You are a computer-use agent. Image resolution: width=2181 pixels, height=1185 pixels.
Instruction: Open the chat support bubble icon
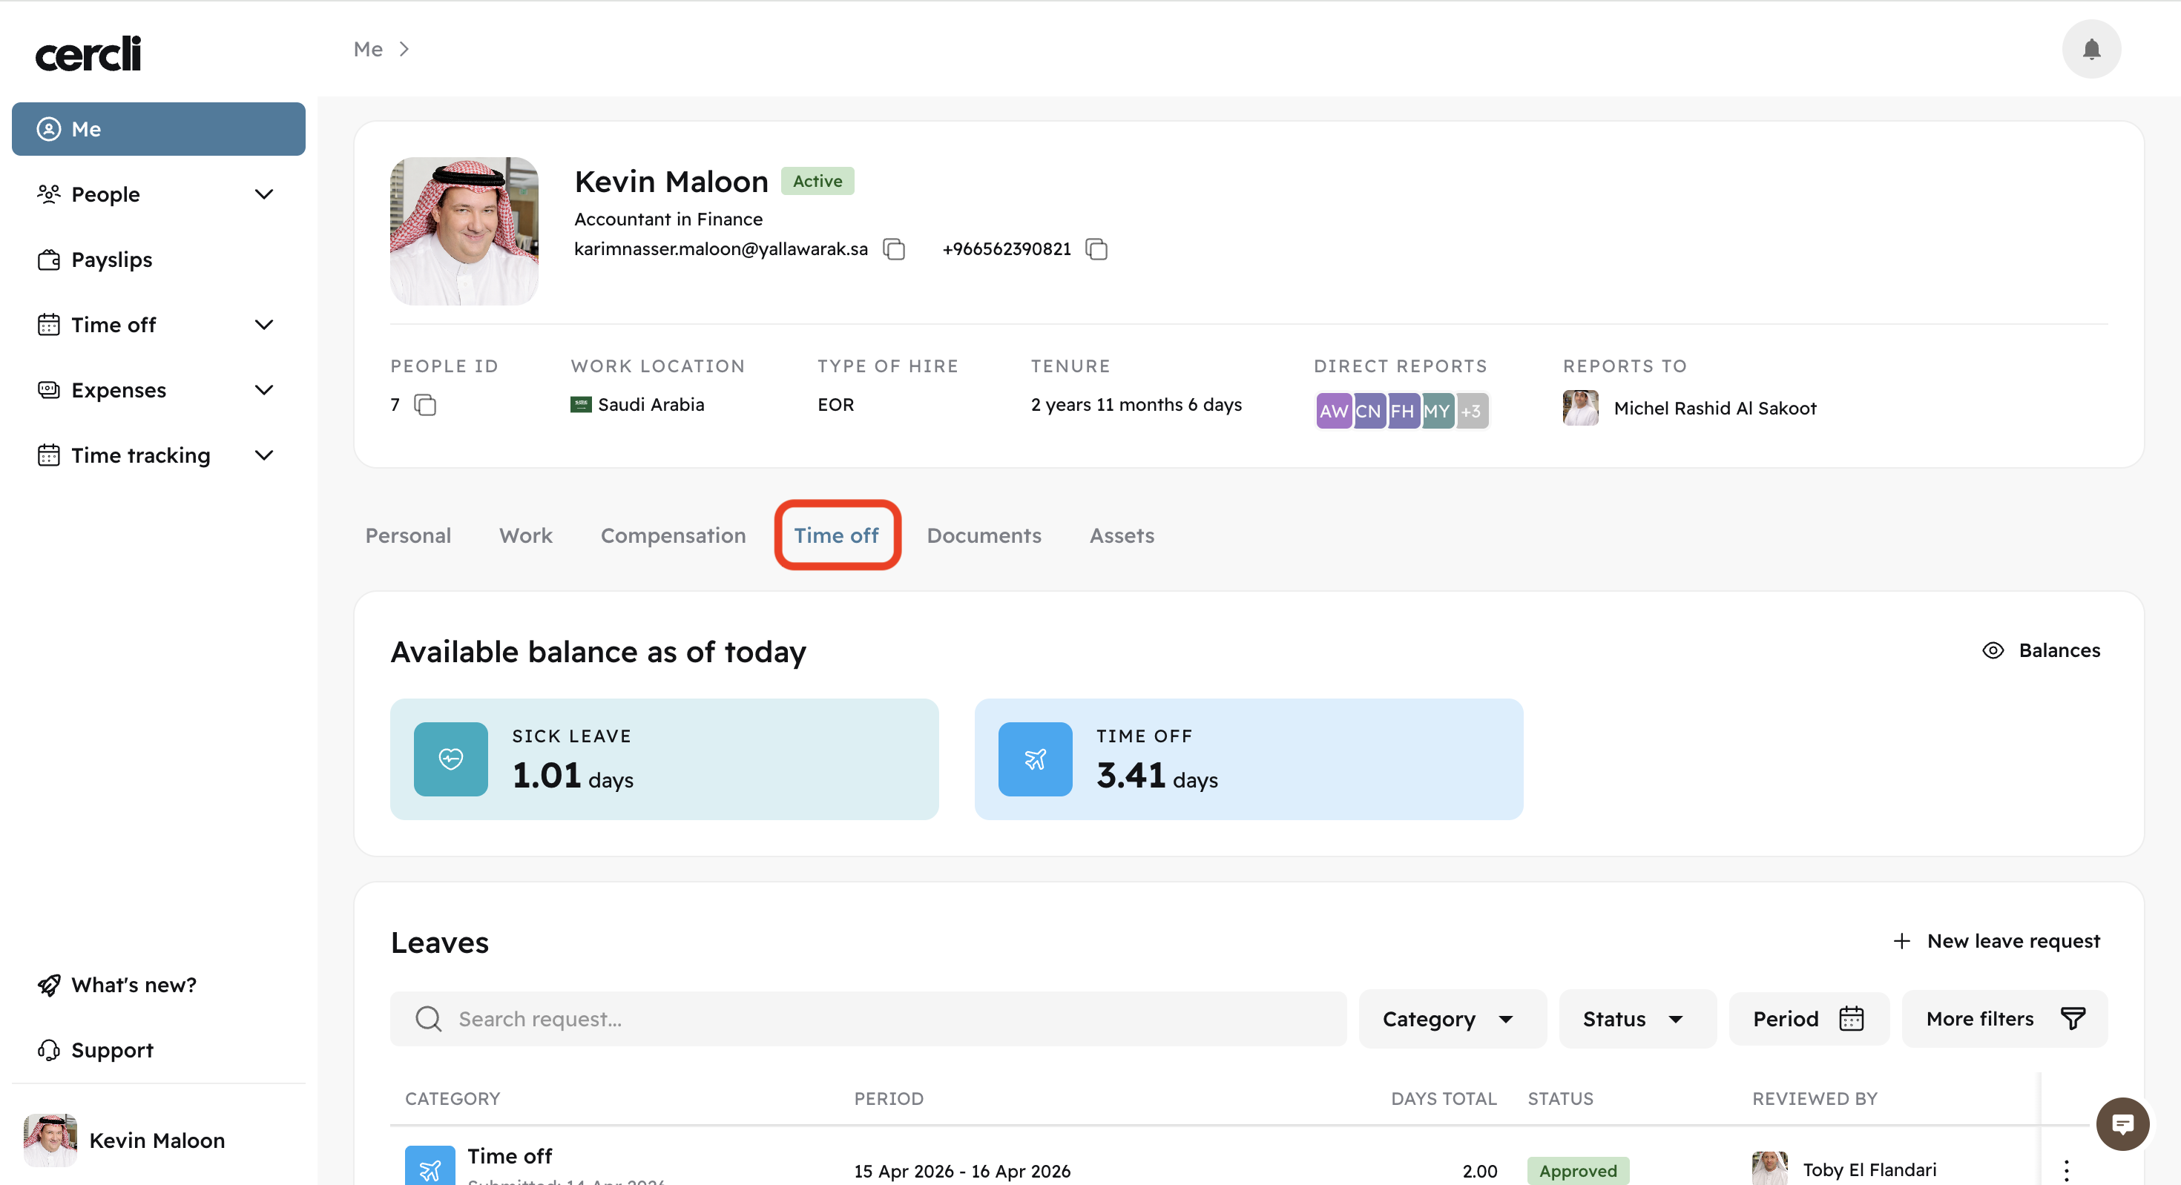(2122, 1124)
